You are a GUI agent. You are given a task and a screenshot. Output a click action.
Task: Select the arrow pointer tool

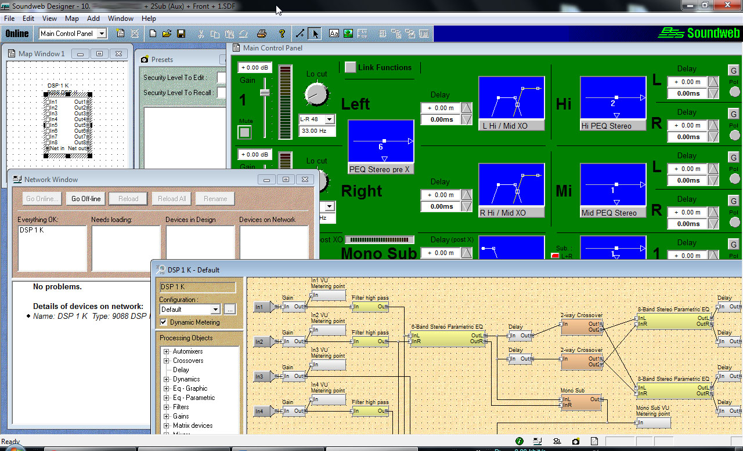315,34
